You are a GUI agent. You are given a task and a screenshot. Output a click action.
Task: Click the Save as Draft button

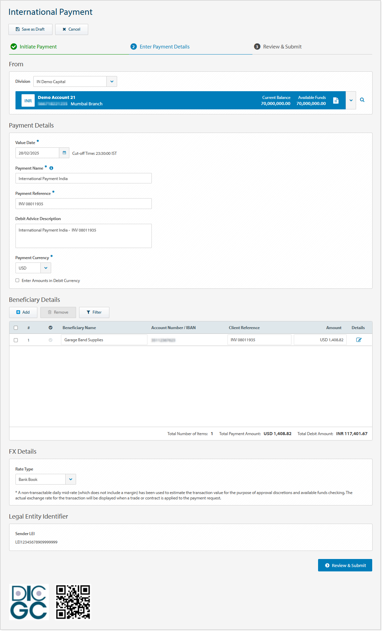click(x=30, y=29)
